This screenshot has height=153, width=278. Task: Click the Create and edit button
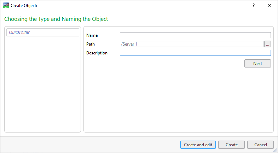198,145
